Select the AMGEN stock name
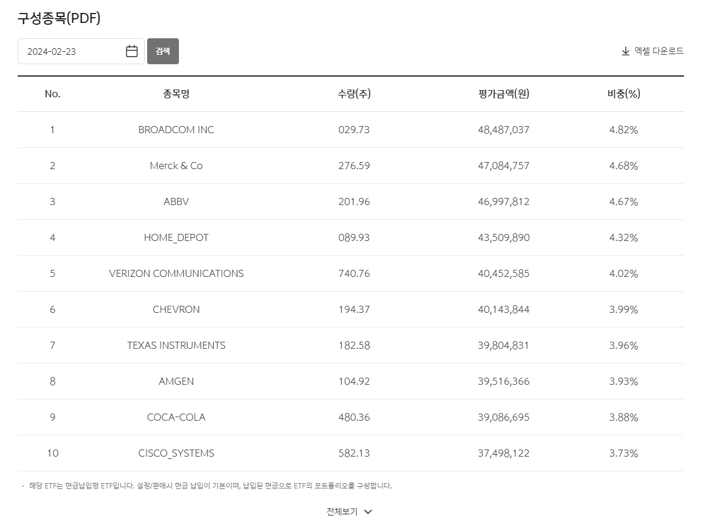 click(x=176, y=381)
